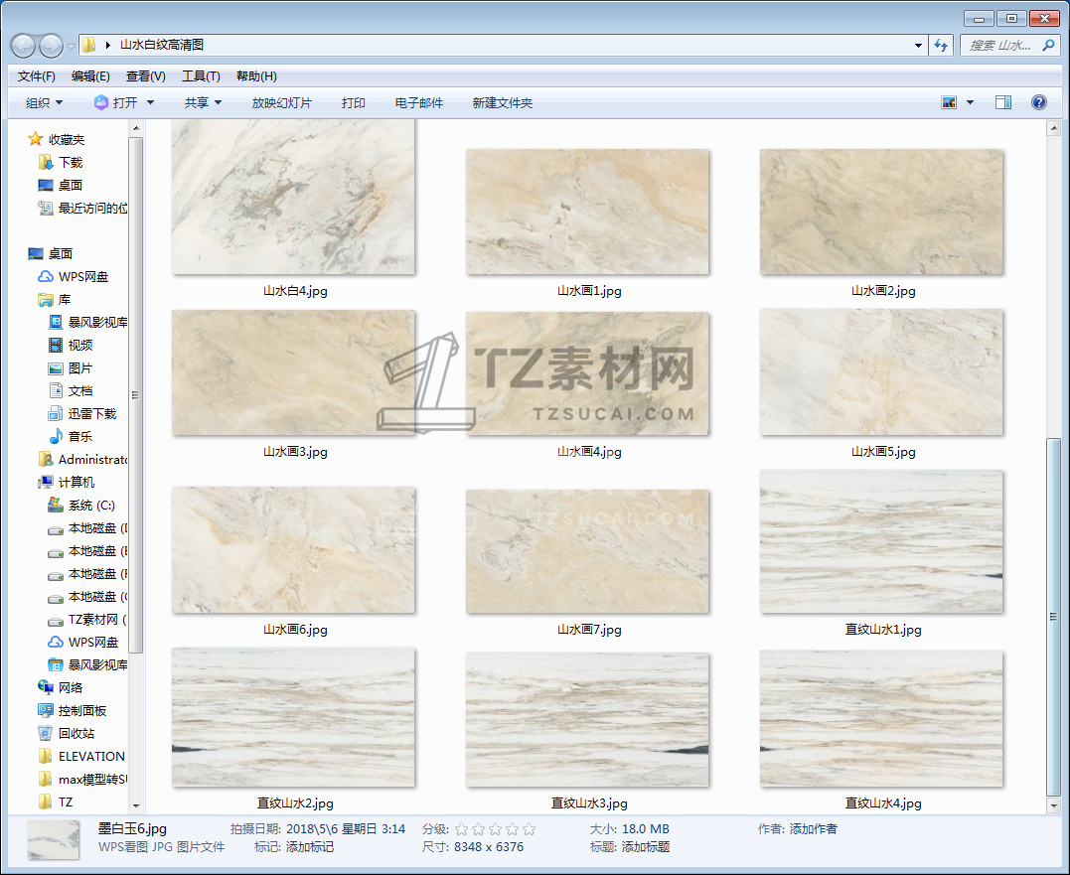Select thumbnail 山水画6.jpg

(293, 549)
